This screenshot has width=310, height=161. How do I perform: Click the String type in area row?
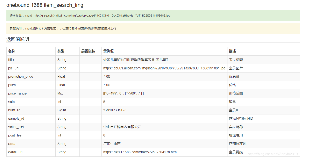coord(62,144)
